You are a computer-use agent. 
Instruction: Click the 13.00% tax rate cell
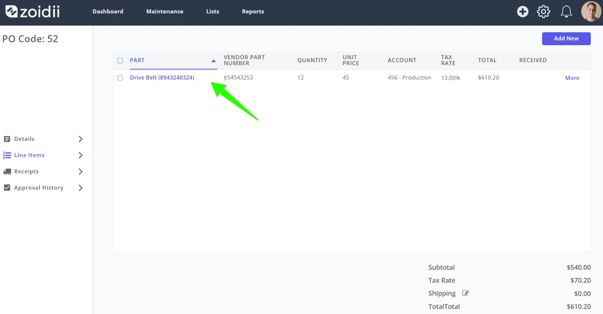tap(451, 78)
